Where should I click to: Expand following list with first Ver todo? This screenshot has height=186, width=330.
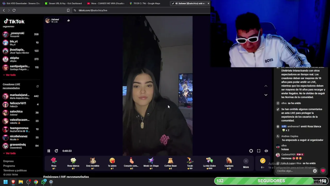(x=9, y=75)
